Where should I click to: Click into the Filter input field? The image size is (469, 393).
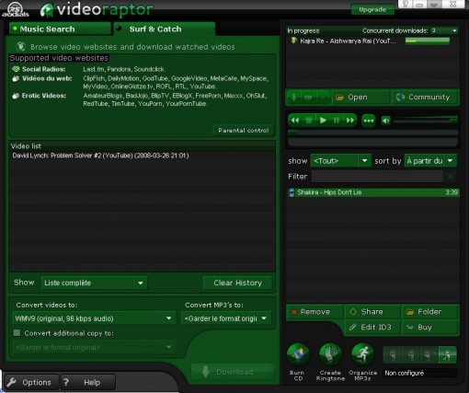[x=377, y=177]
